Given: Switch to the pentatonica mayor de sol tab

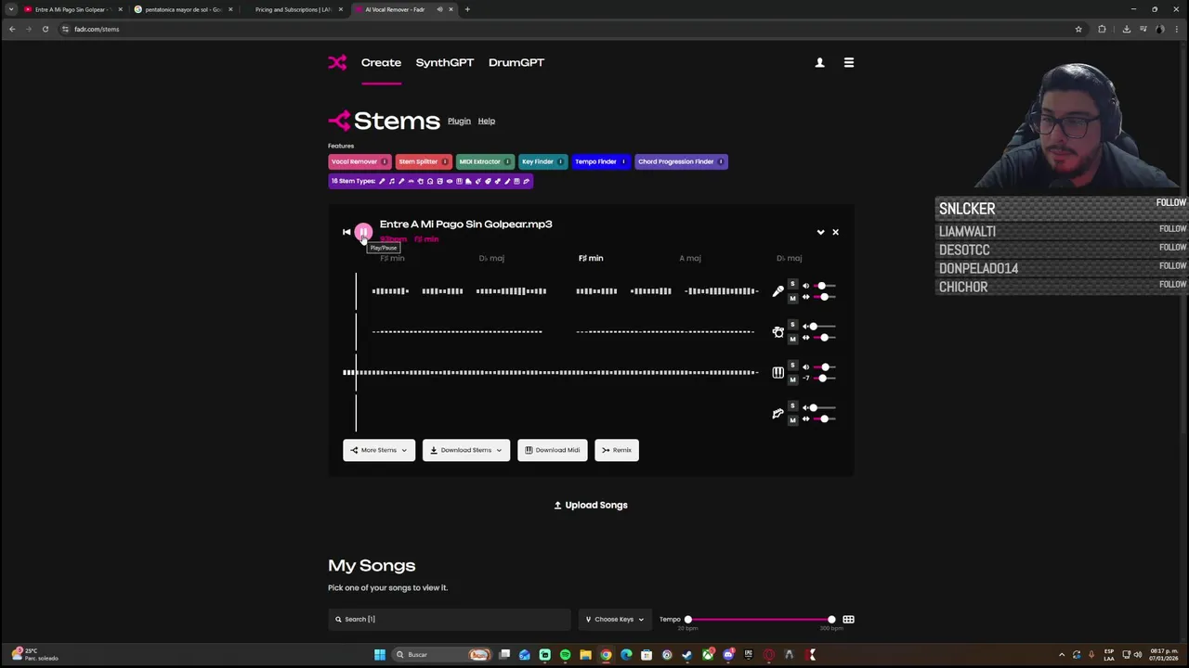Looking at the screenshot, I should point(183,9).
